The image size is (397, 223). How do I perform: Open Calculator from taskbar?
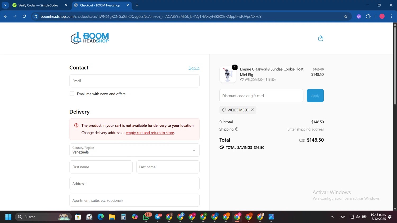click(x=123, y=217)
